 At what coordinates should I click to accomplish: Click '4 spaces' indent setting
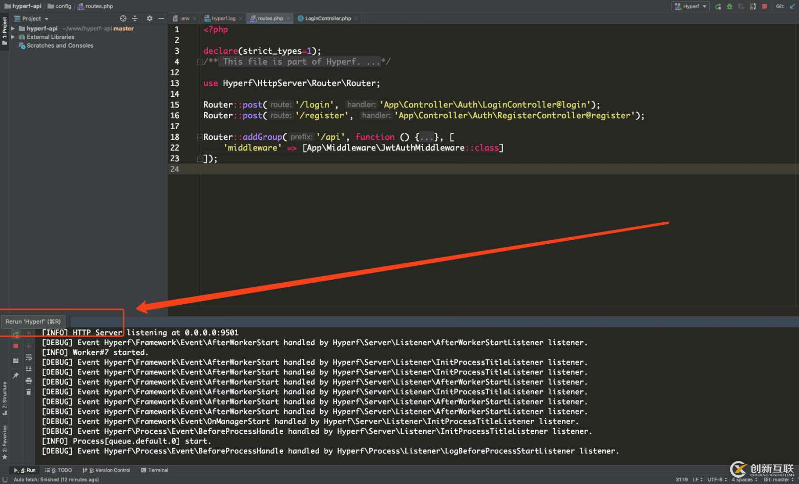[744, 480]
